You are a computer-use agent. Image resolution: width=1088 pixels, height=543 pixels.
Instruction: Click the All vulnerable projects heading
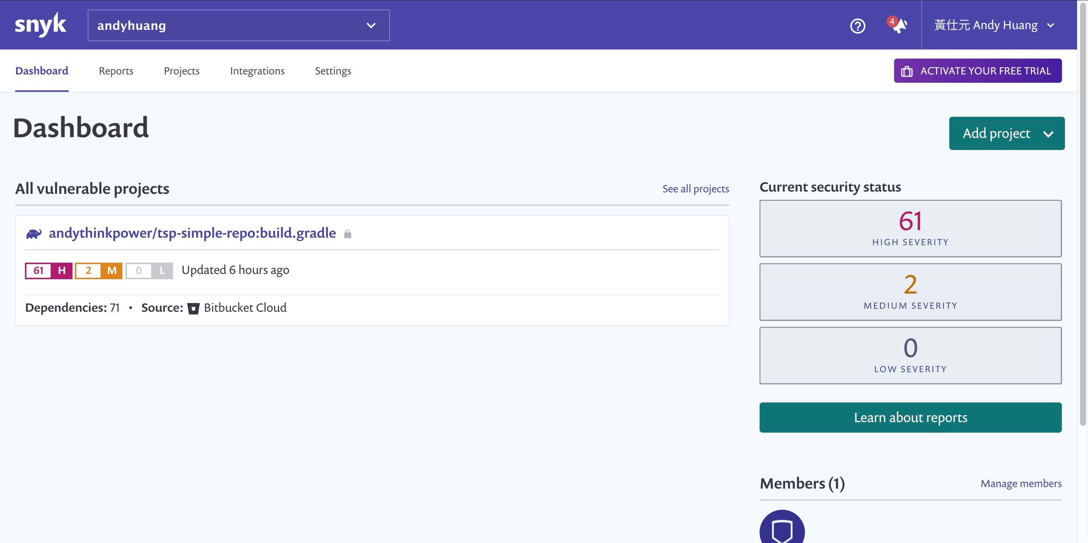pos(92,189)
